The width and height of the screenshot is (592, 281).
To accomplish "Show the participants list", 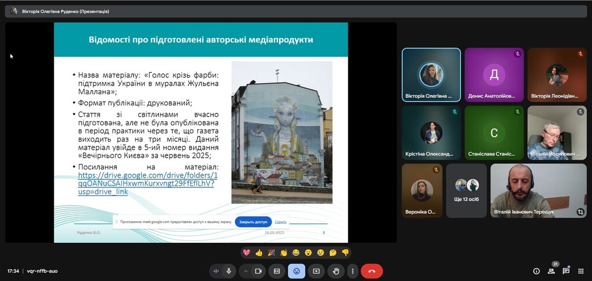I will [551, 271].
